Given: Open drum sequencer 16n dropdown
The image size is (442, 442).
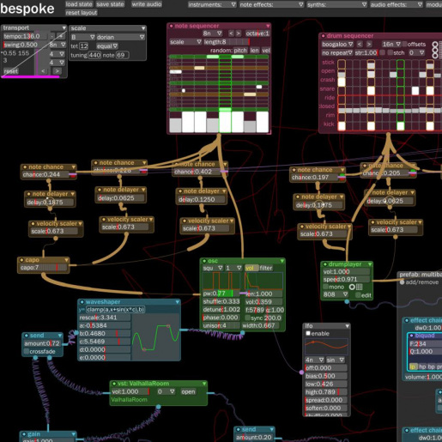Looking at the screenshot, I should pos(391,45).
